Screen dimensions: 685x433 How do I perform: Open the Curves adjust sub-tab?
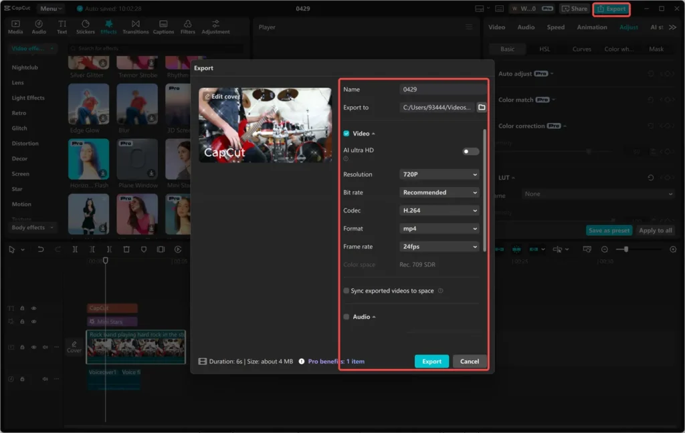581,49
